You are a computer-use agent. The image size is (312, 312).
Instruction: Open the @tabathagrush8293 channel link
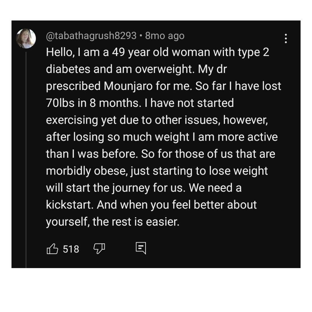[91, 36]
